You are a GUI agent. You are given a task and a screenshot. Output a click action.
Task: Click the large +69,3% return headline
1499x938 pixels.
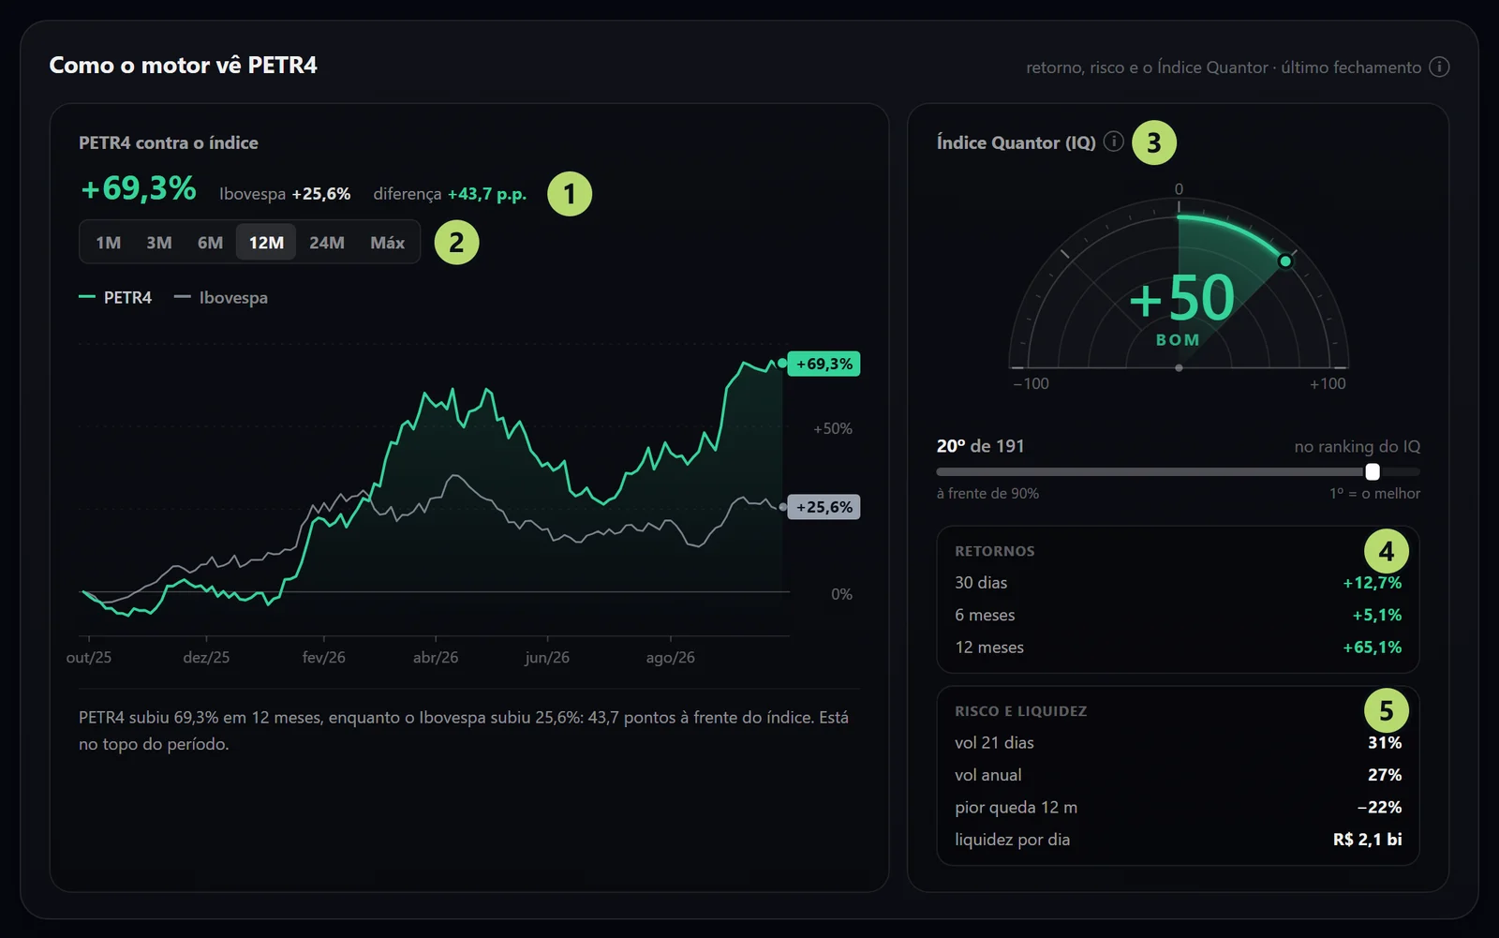point(139,188)
